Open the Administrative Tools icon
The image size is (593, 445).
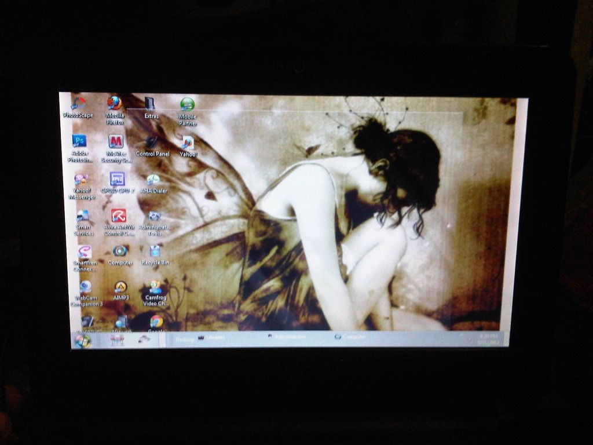(154, 223)
